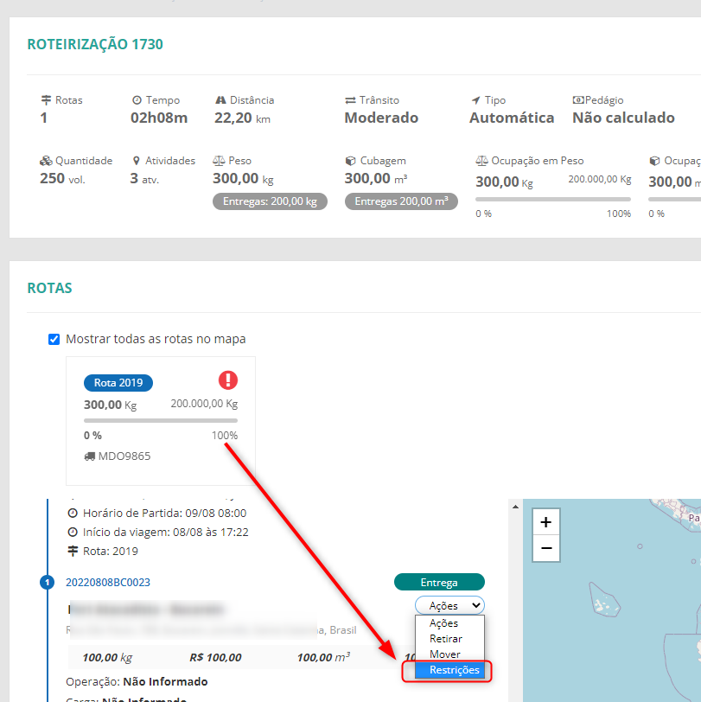Click the MDO9865 vehicle plate text

[124, 456]
